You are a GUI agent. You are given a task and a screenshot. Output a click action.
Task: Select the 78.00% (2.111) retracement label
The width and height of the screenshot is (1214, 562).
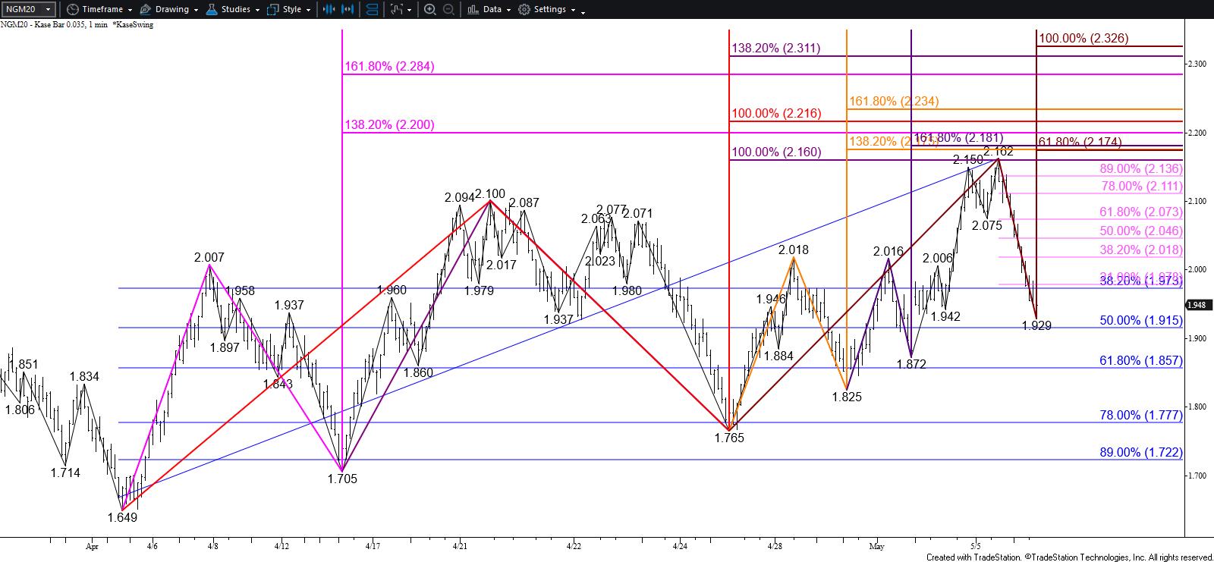click(1141, 187)
